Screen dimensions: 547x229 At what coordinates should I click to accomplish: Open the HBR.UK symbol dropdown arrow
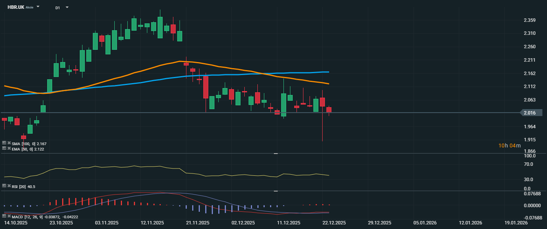38,7
